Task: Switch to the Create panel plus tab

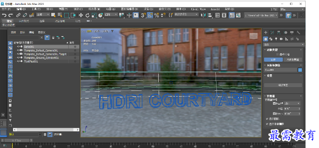Action: click(266, 32)
